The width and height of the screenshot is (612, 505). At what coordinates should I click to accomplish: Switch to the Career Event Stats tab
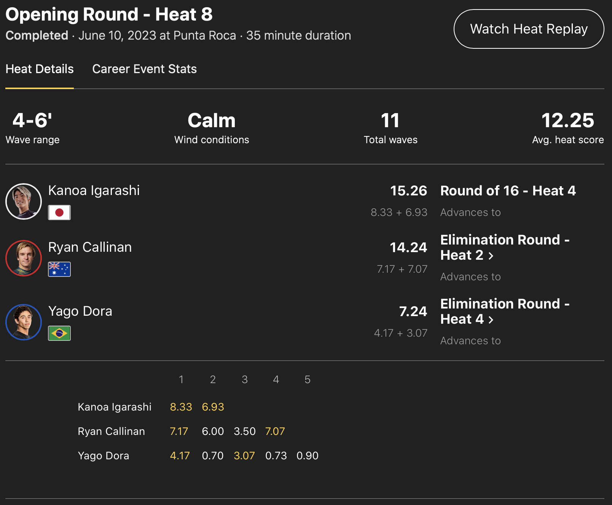(x=144, y=69)
